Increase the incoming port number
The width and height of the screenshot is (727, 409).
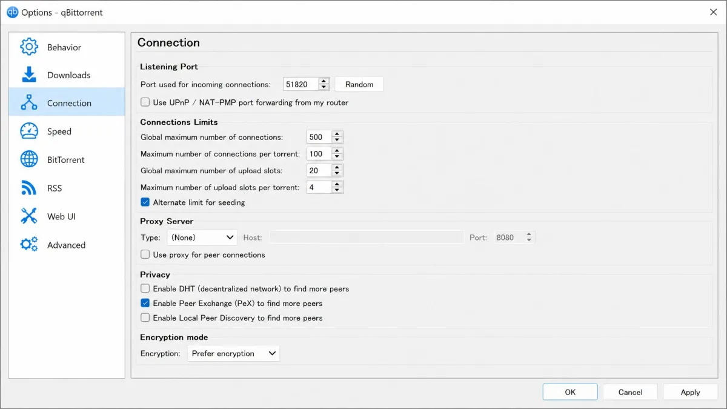pyautogui.click(x=324, y=81)
